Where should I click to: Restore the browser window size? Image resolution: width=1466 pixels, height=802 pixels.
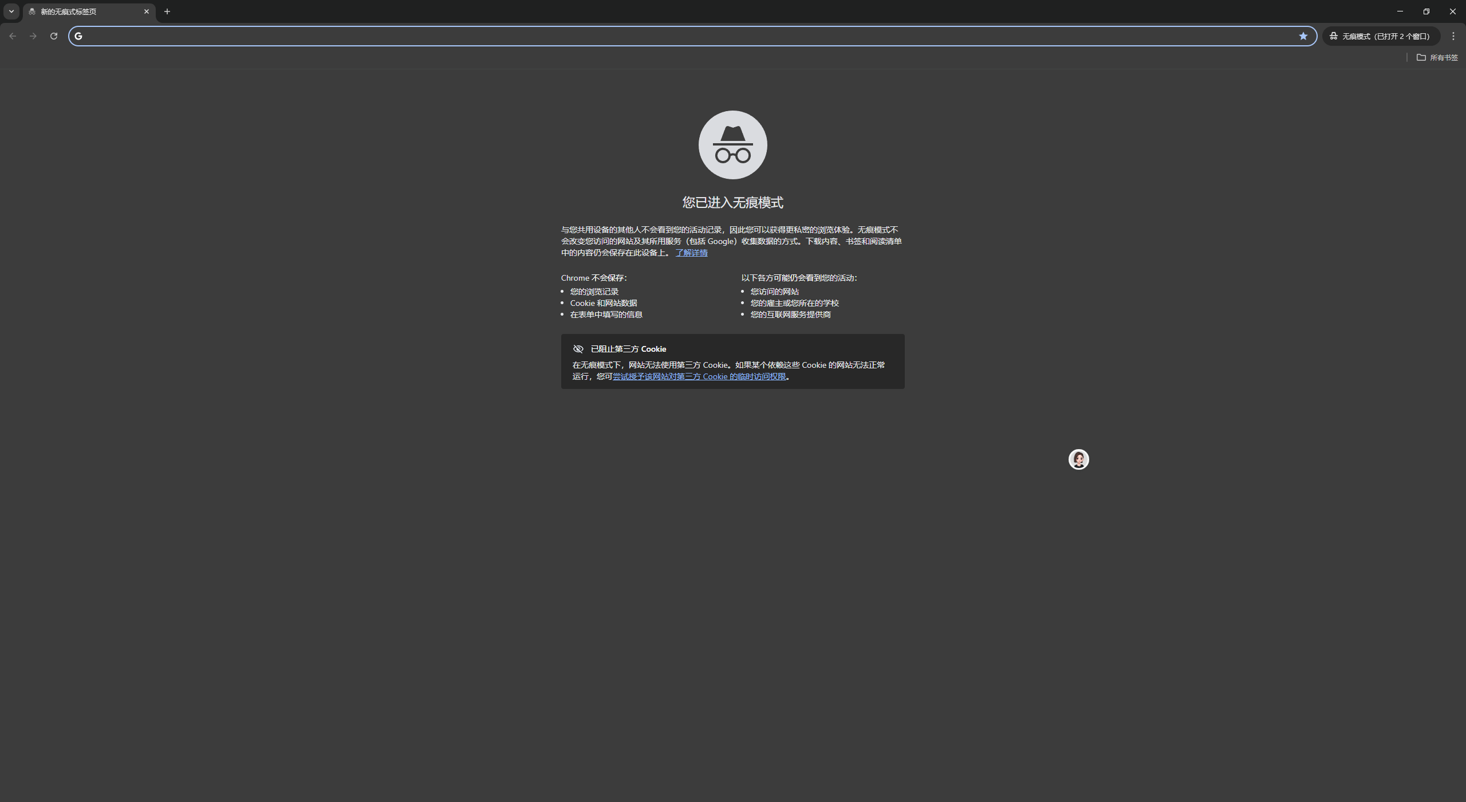[1426, 11]
